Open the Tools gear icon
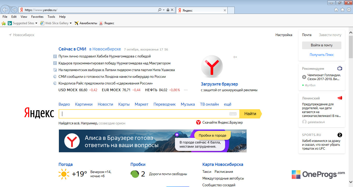Image resolution: width=353 pixels, height=187 pixels. pyautogui.click(x=349, y=10)
